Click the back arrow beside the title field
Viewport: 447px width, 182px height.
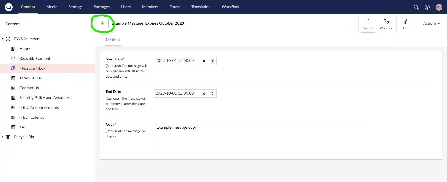click(x=103, y=23)
